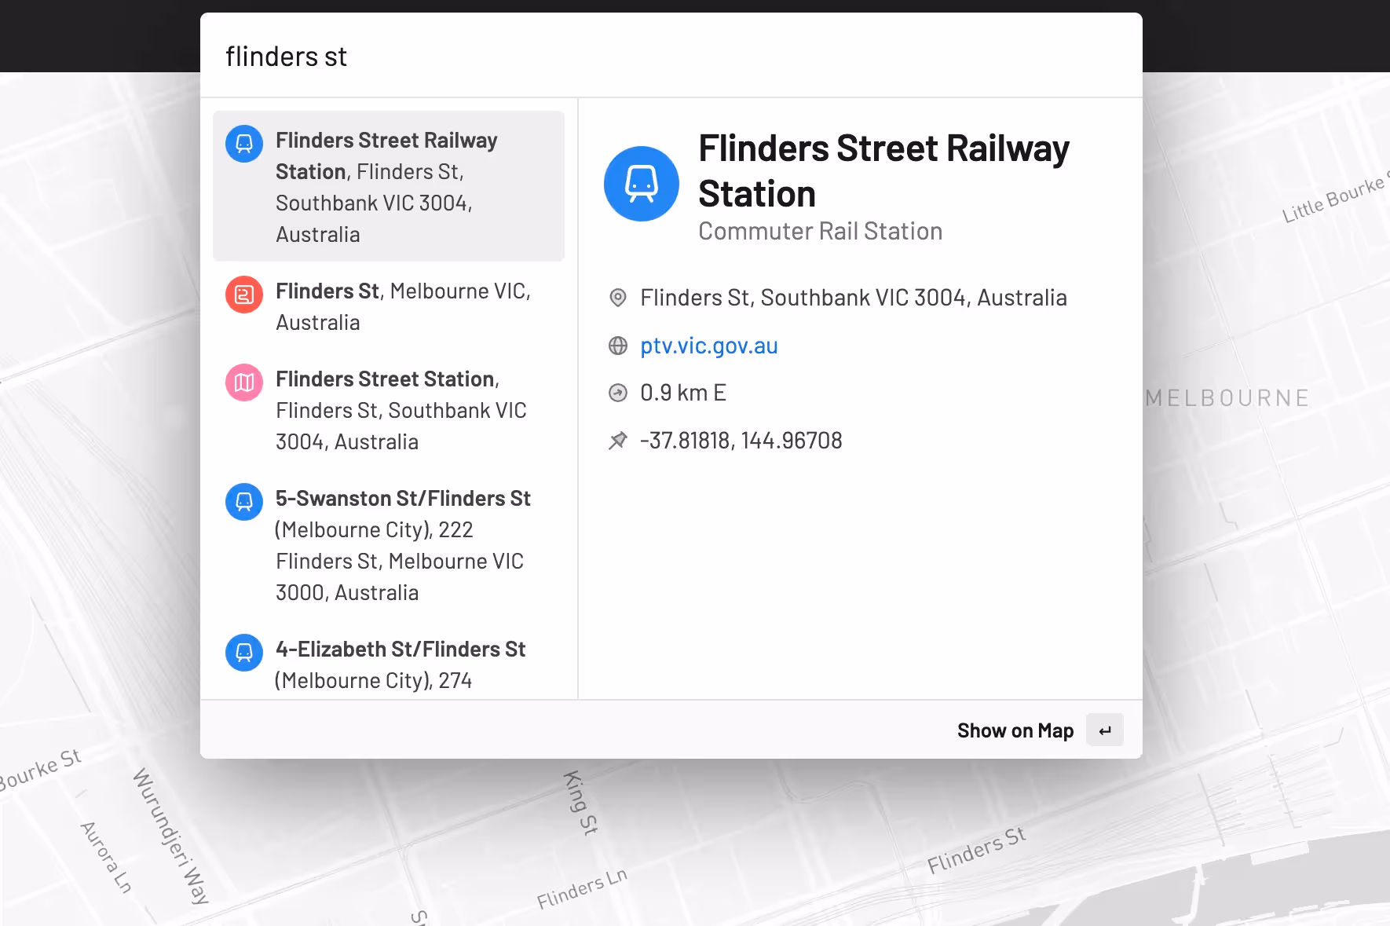Click the pink map icon for Flinders Street Station
1390x926 pixels.
click(244, 382)
